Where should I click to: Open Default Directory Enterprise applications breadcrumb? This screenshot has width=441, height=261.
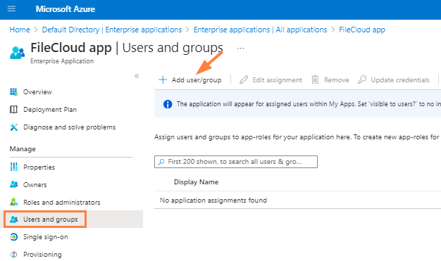[x=111, y=30]
